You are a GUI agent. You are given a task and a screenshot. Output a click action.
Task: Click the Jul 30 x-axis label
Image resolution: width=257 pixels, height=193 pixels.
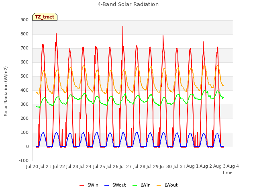point(166,166)
